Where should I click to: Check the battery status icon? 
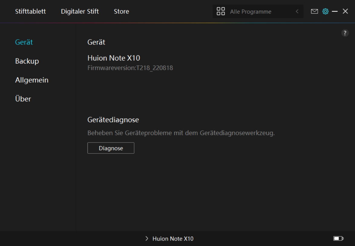[x=338, y=238]
